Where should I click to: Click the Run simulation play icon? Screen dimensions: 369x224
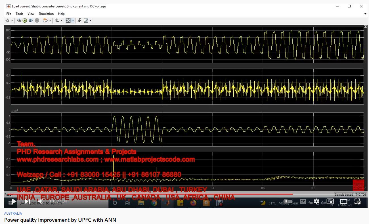pyautogui.click(x=25, y=21)
